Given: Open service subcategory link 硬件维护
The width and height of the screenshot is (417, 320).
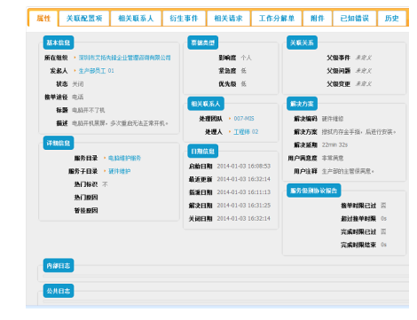Looking at the screenshot, I should (119, 171).
